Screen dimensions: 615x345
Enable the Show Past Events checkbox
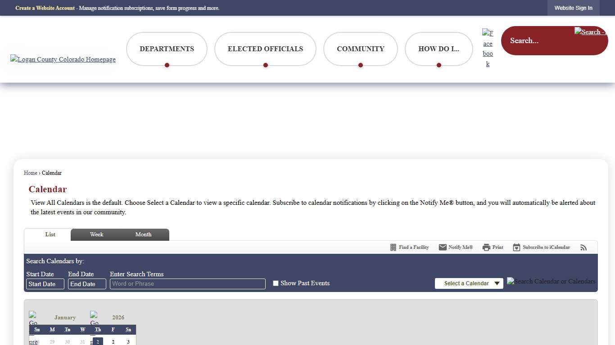[x=276, y=283]
